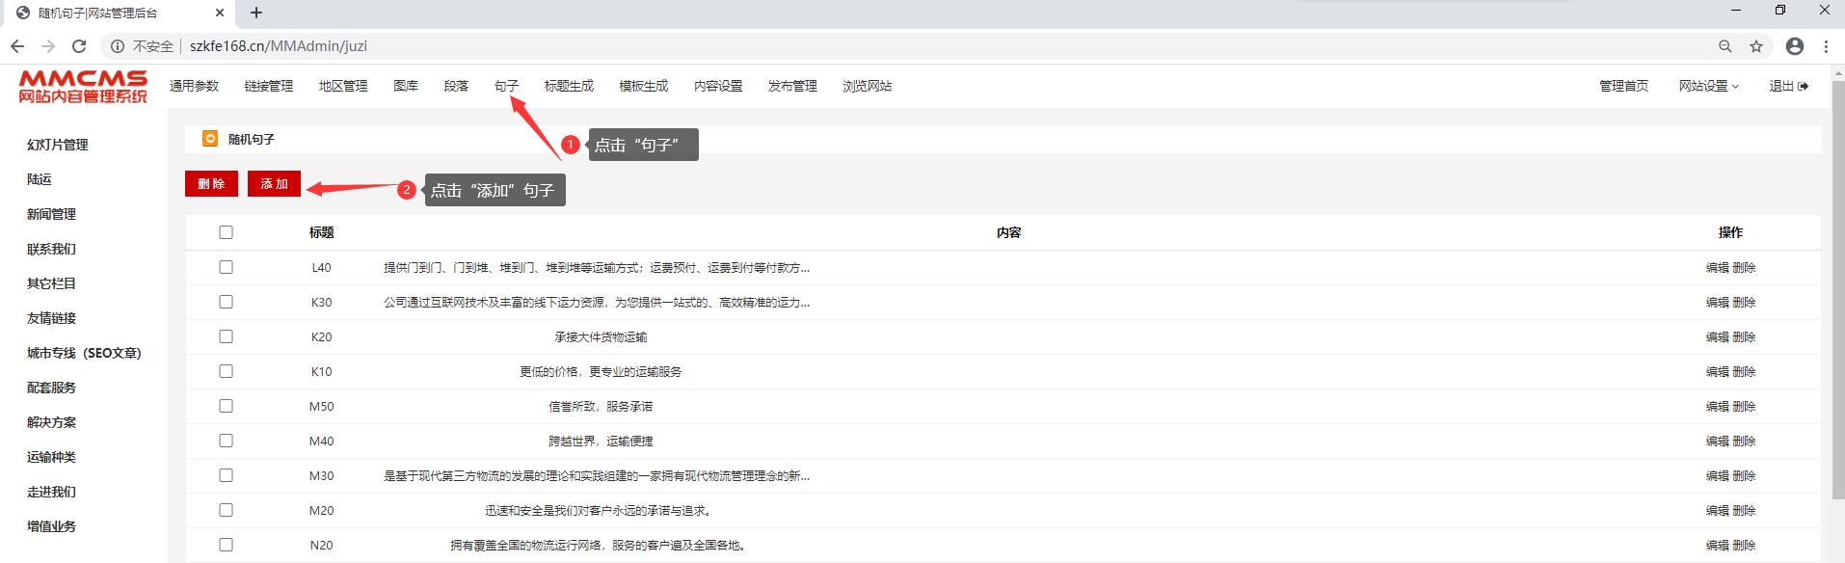Click 退出 to log out
The height and width of the screenshot is (563, 1845).
pyautogui.click(x=1788, y=86)
